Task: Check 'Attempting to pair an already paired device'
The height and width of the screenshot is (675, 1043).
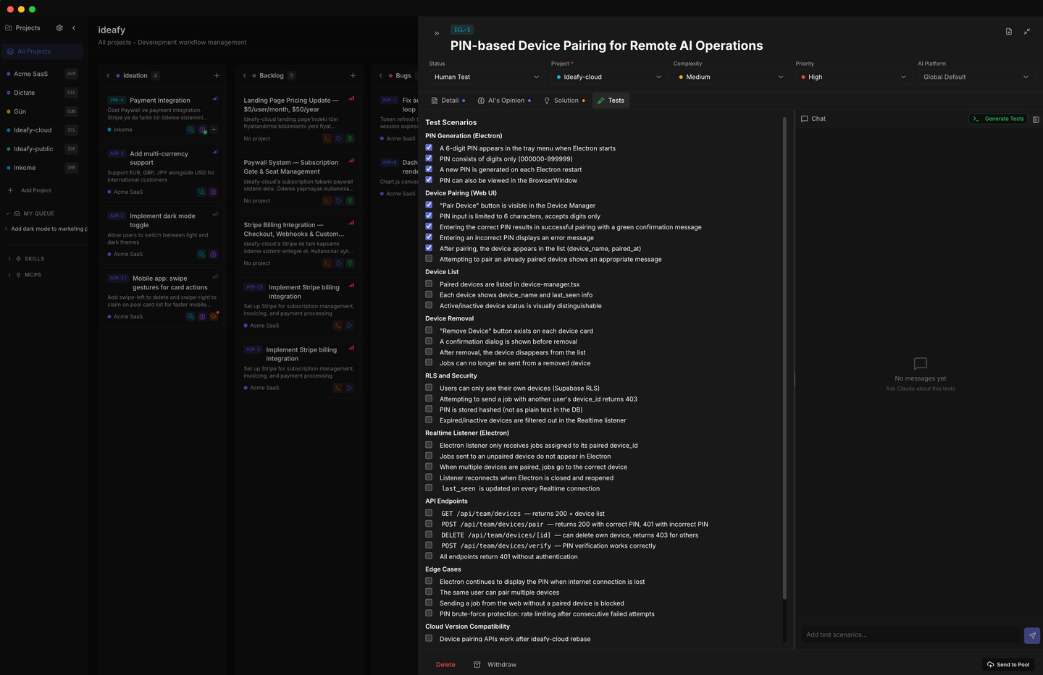Action: pyautogui.click(x=429, y=259)
